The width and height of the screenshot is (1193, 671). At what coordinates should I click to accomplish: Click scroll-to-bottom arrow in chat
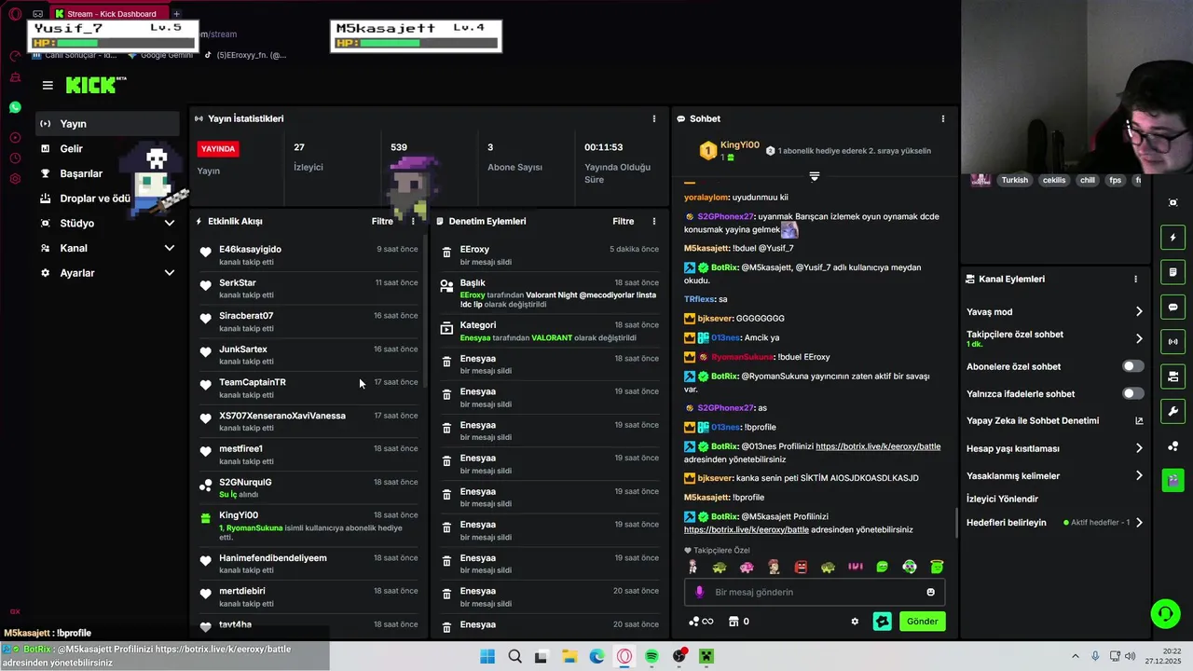(815, 176)
